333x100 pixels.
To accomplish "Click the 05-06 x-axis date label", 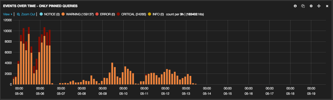I will coord(40,94).
